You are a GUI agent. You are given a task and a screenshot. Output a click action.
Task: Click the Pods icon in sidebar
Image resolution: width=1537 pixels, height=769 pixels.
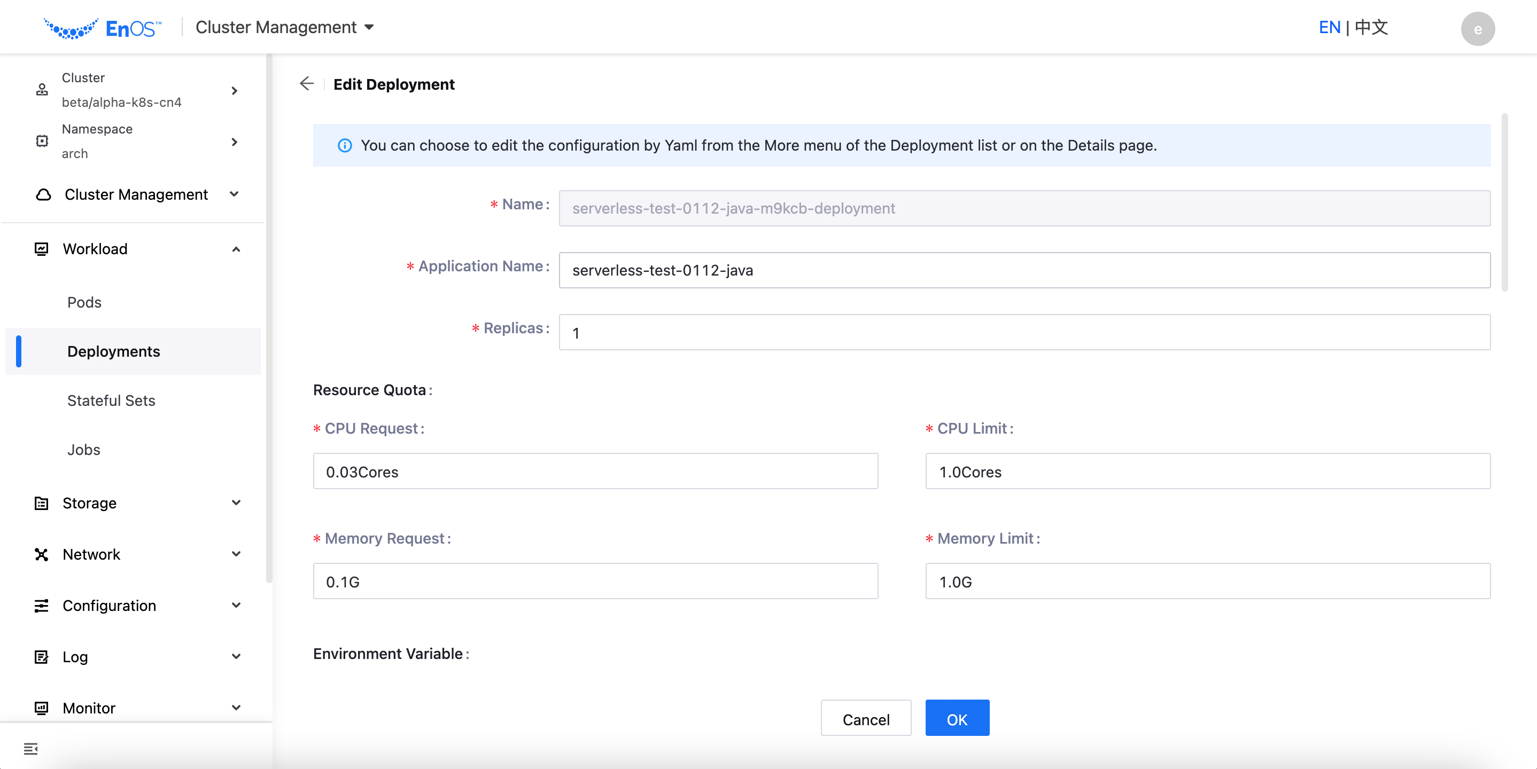pyautogui.click(x=84, y=301)
